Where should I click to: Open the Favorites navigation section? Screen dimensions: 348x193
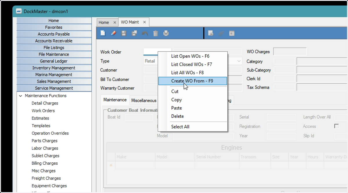click(54, 27)
